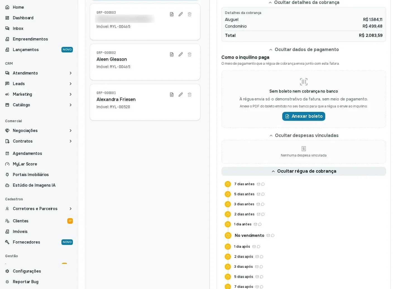
Task: Open document icon for Aleen Gleason
Action: 172,54
